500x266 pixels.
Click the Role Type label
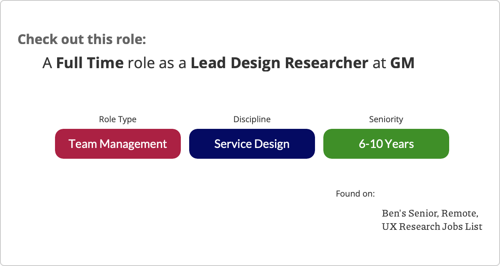(117, 119)
